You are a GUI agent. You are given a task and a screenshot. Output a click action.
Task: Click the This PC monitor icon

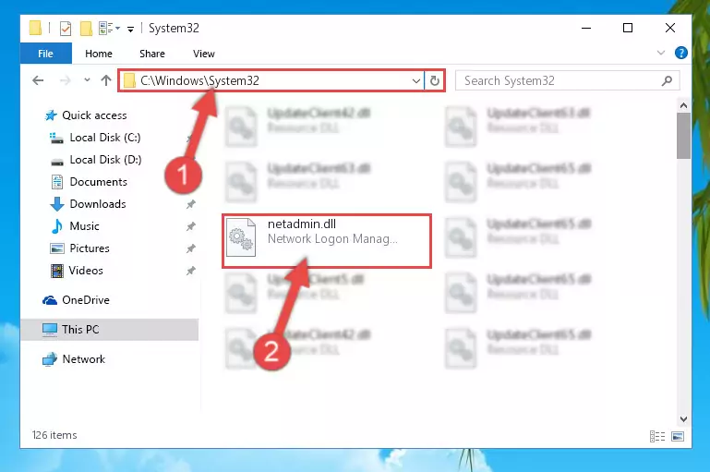[50, 330]
